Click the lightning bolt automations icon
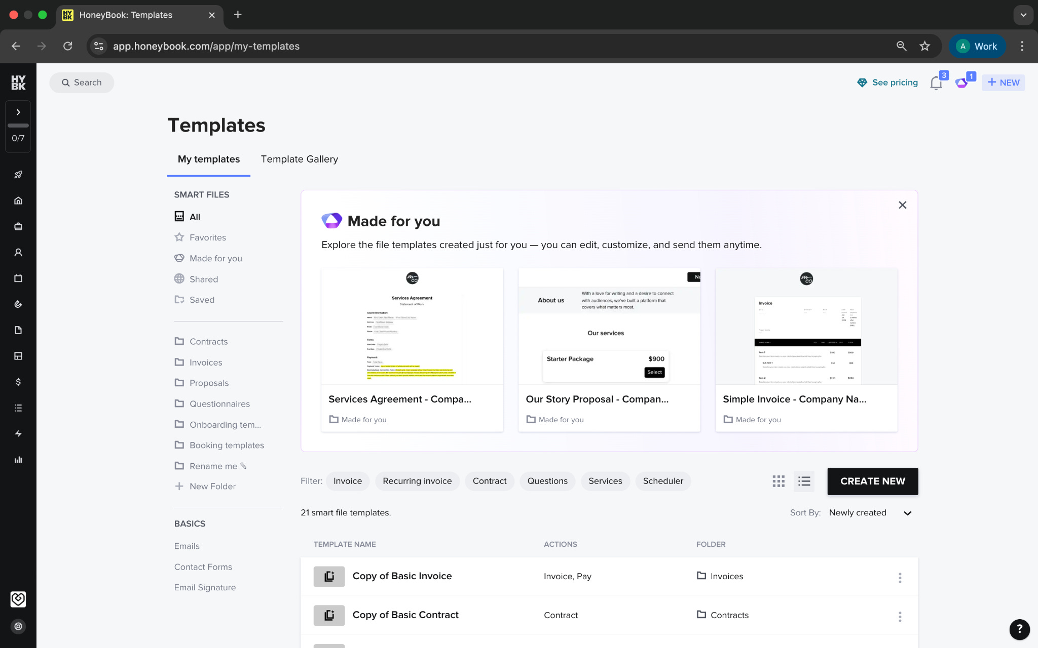 click(x=18, y=434)
